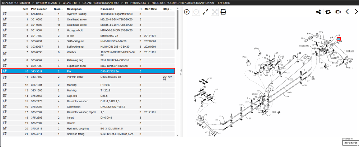Select the Pin with collar row
The image size is (359, 147).
tap(88, 78)
